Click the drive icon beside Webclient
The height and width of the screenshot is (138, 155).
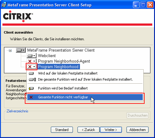[30, 56]
